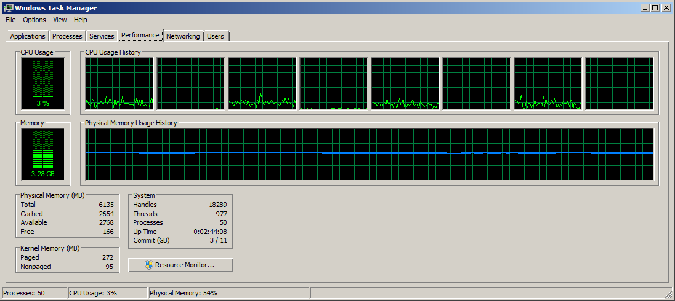Click the Nonpaged kernel memory value 95
The width and height of the screenshot is (675, 301).
coord(110,267)
